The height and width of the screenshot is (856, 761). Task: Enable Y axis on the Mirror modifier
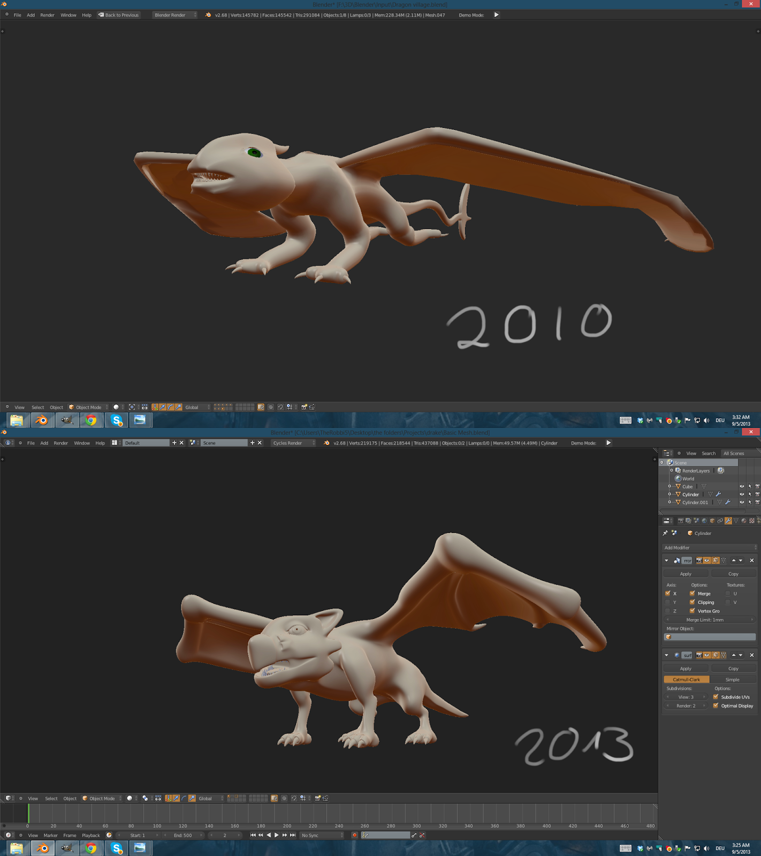click(667, 602)
